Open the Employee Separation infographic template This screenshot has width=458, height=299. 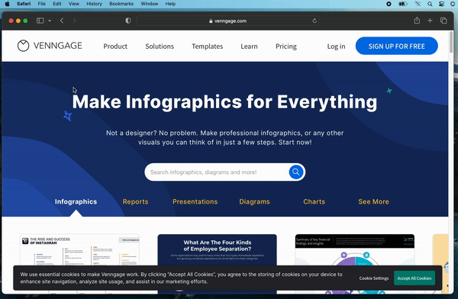(217, 249)
